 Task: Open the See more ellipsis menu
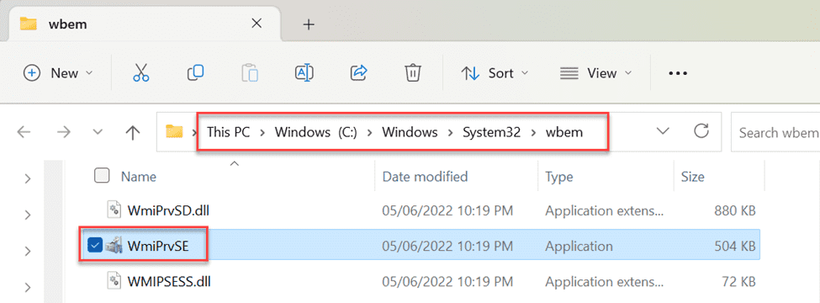click(x=678, y=73)
